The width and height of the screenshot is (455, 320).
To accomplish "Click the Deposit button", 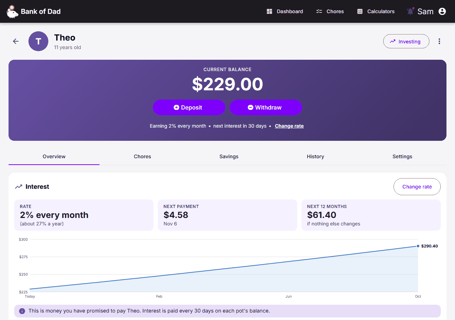I will (189, 107).
